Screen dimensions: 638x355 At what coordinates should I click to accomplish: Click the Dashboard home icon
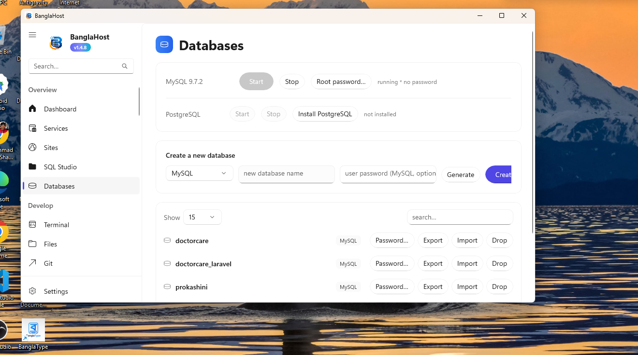click(x=32, y=109)
